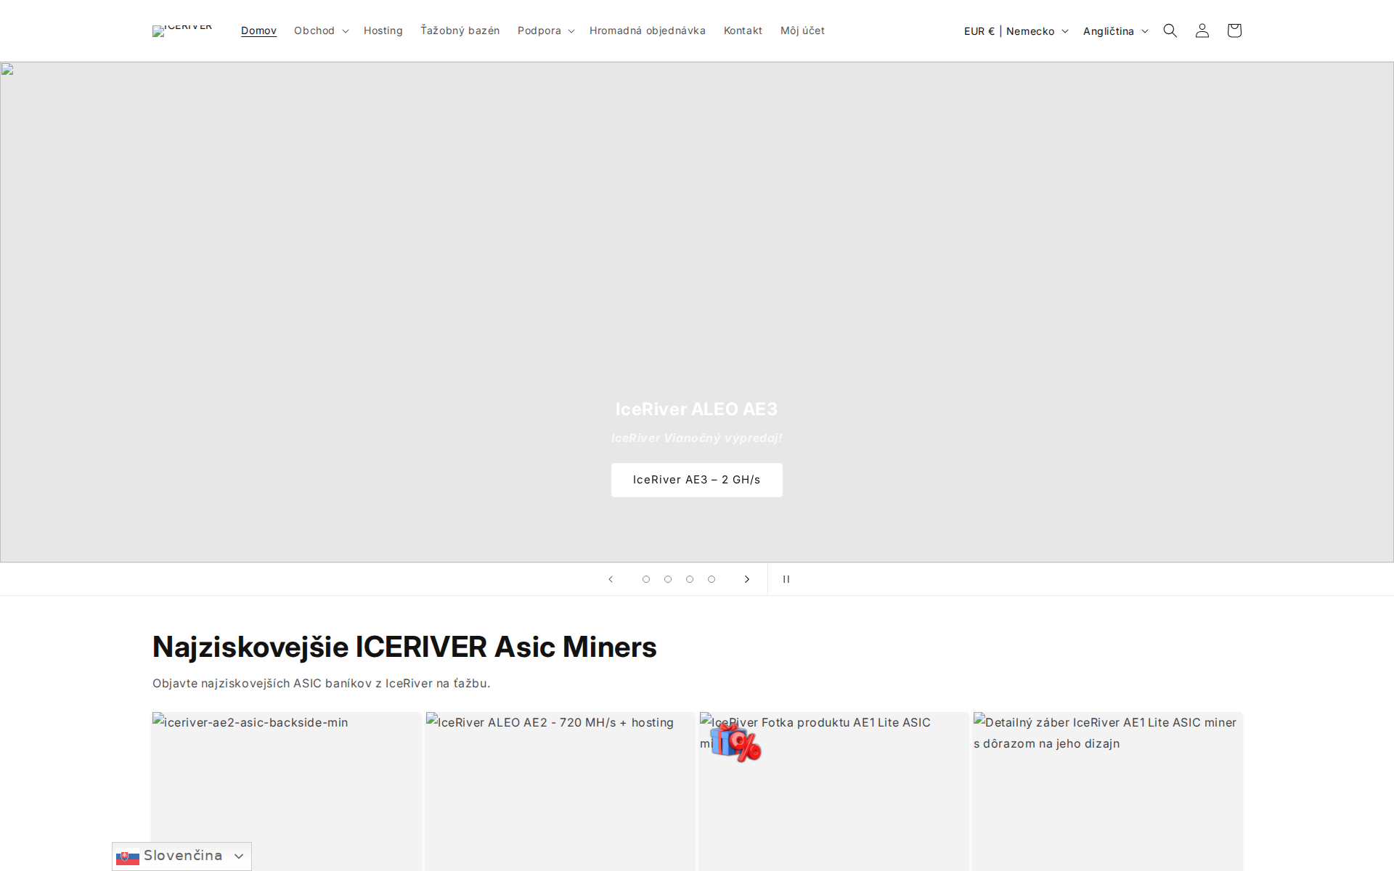Open the search panel
Viewport: 1394px width, 871px height.
click(x=1170, y=30)
